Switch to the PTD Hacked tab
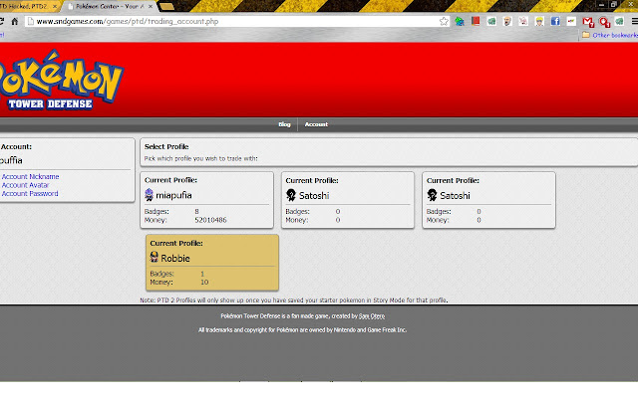The width and height of the screenshot is (638, 398). coord(27,6)
